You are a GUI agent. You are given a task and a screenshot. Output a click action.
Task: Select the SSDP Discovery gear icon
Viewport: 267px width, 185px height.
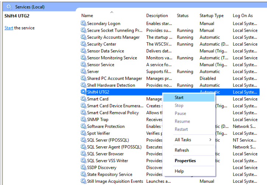click(x=84, y=168)
